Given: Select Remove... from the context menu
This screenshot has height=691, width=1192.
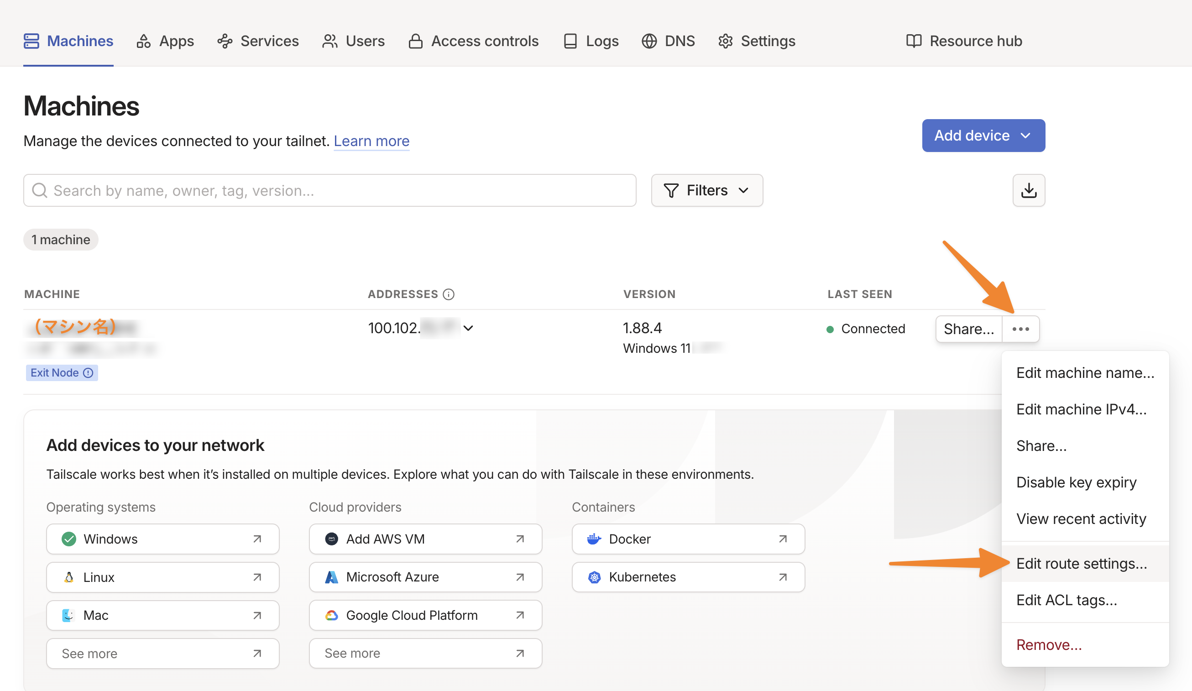Looking at the screenshot, I should click(1049, 644).
